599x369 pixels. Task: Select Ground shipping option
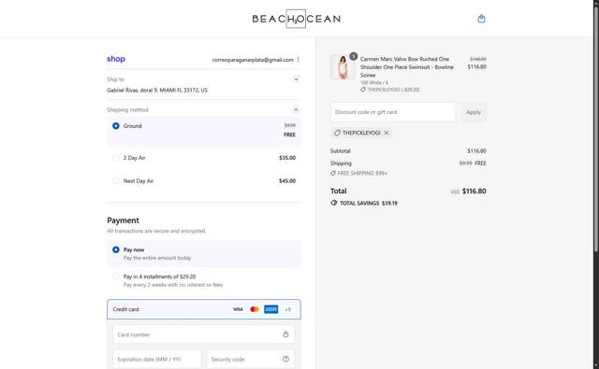116,126
